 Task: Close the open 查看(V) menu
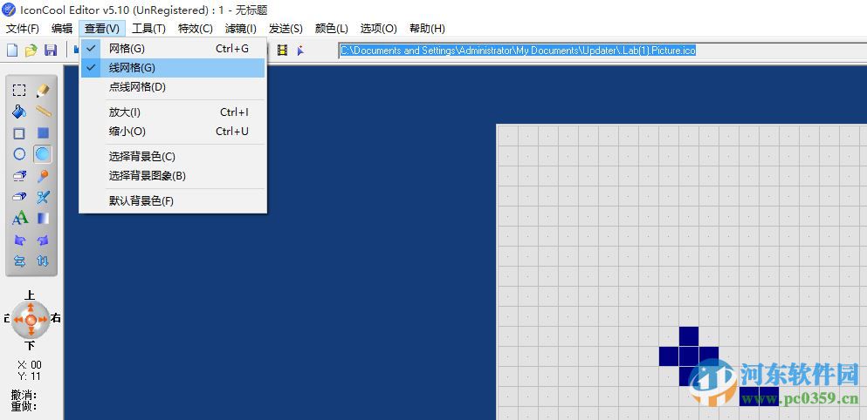102,28
